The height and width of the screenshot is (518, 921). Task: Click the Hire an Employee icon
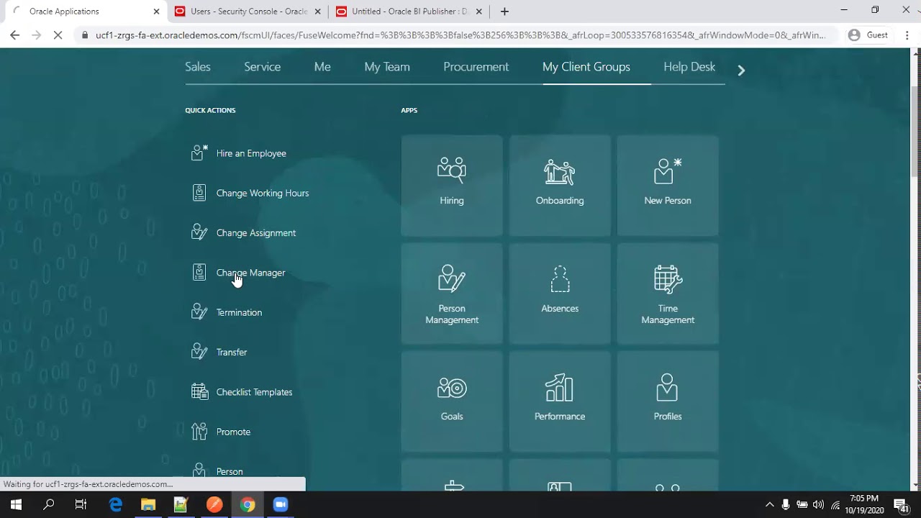[x=199, y=153]
